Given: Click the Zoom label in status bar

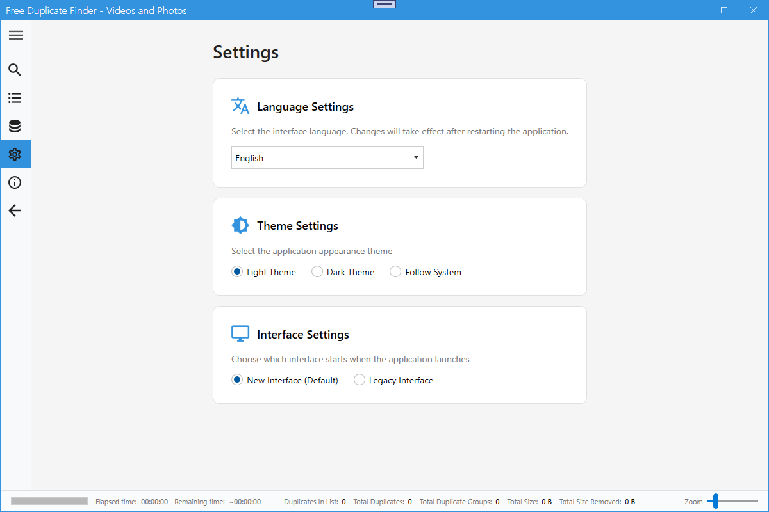Looking at the screenshot, I should pyautogui.click(x=693, y=502).
